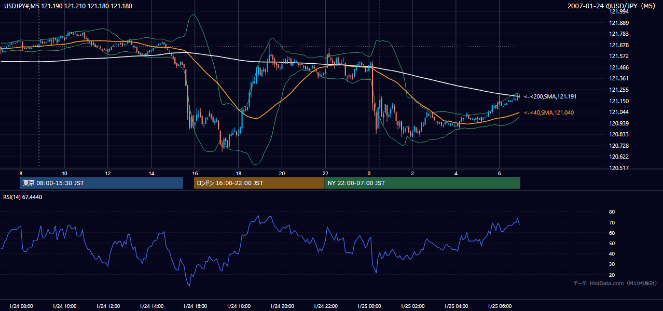Click price level 121.044 on the axis

click(x=619, y=112)
